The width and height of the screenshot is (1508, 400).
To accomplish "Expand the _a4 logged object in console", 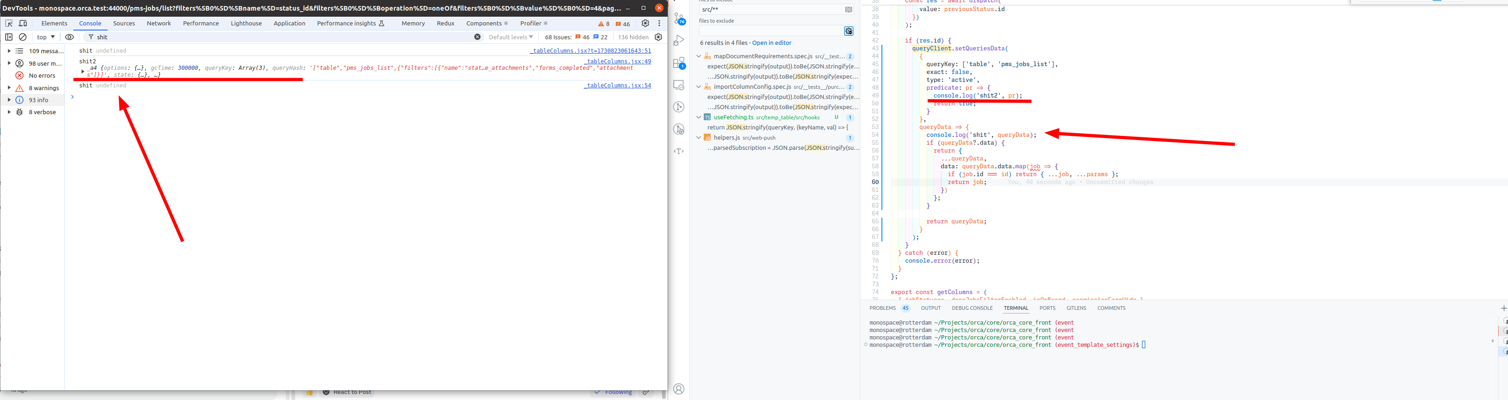I will 82,71.
